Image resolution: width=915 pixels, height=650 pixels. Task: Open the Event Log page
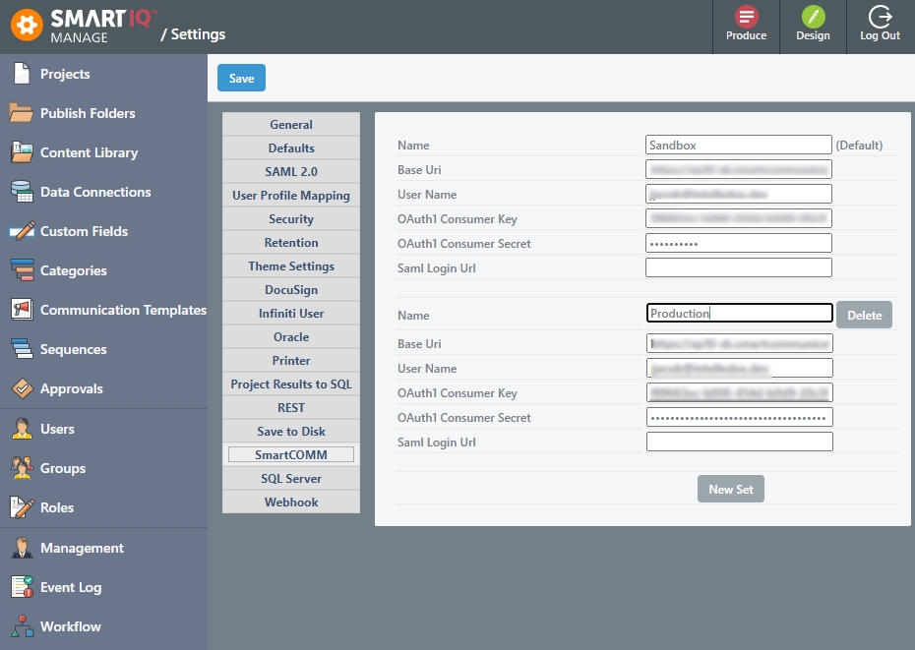(x=71, y=588)
